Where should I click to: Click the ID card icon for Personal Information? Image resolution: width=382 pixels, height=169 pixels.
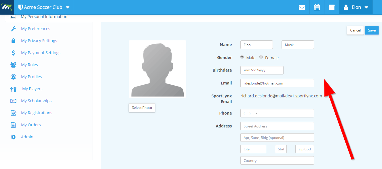click(x=13, y=17)
